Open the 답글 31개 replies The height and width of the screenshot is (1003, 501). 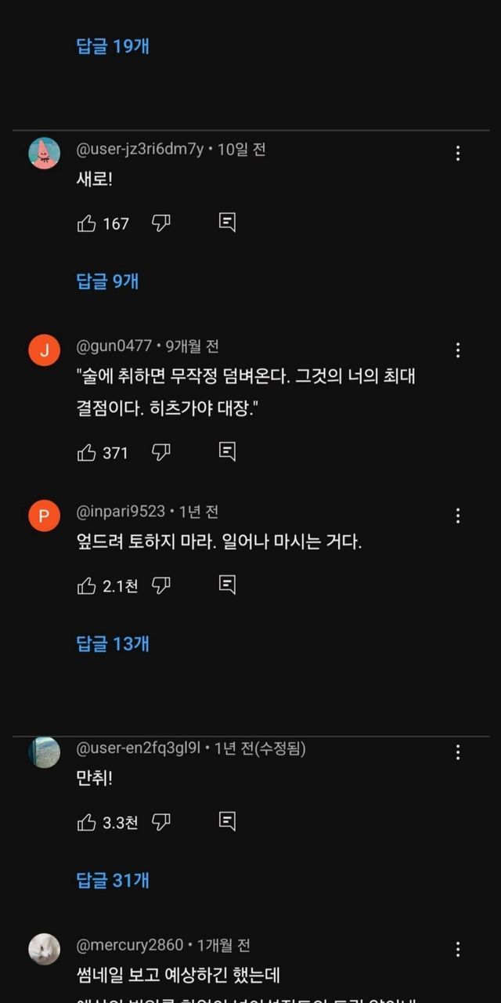(113, 881)
